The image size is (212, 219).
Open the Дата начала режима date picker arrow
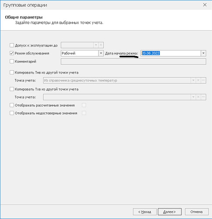pos(203,53)
